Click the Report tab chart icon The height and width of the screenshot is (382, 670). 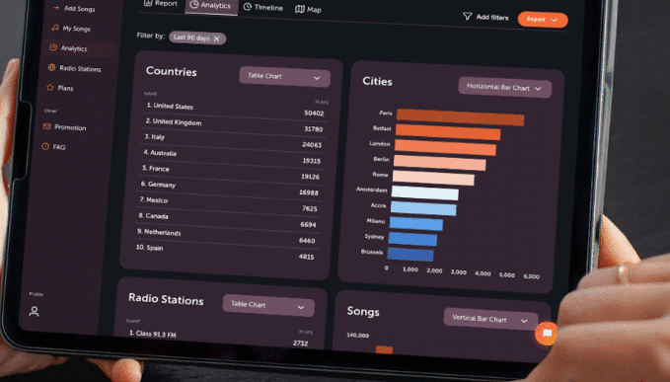(148, 3)
